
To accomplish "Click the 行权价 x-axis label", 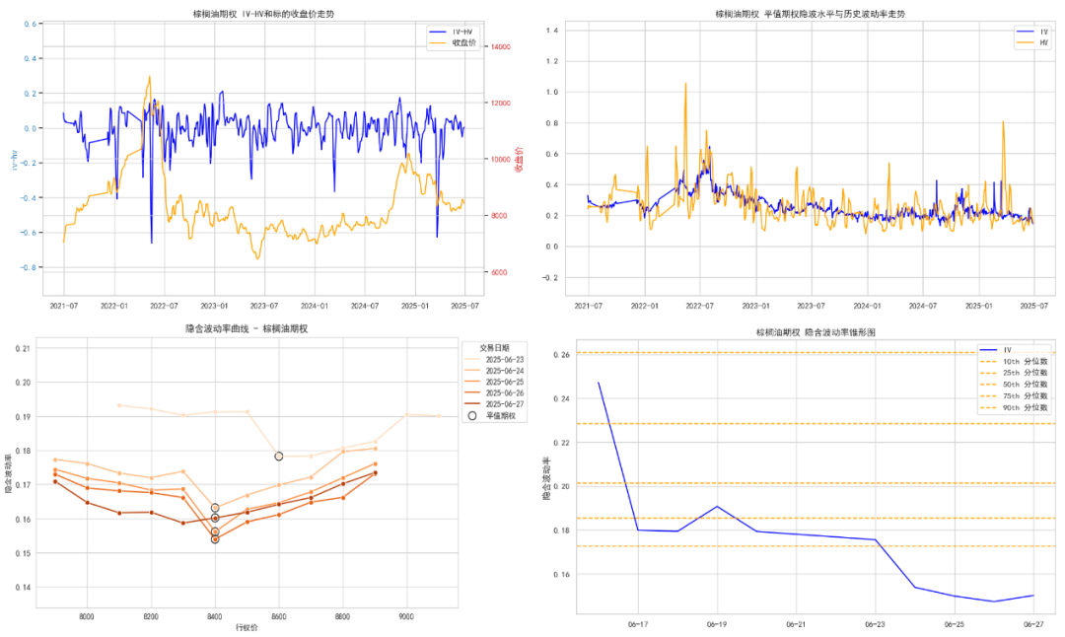I will tap(247, 628).
